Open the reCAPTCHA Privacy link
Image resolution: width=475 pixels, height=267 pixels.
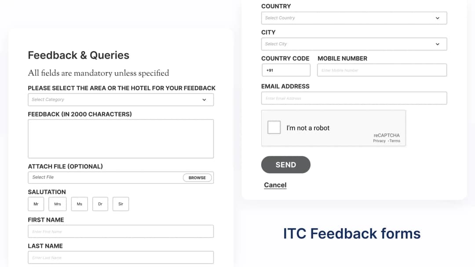tap(379, 141)
